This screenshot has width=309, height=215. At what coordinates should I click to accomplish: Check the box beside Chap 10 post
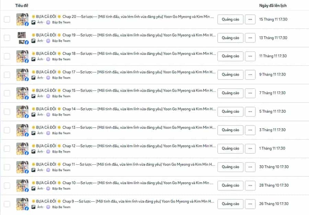click(7, 185)
